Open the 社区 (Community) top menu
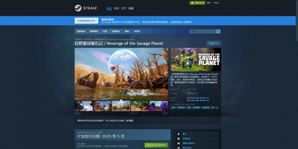 coord(116,8)
